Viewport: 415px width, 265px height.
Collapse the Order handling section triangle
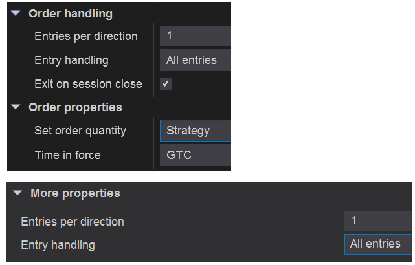point(17,14)
